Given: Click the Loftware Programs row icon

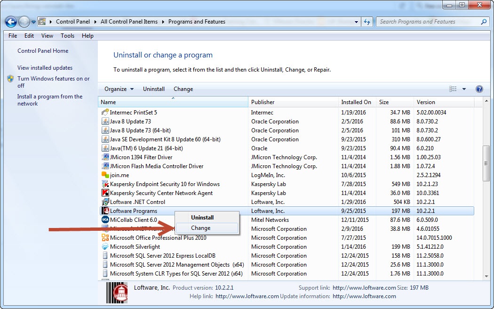Looking at the screenshot, I should [x=105, y=211].
